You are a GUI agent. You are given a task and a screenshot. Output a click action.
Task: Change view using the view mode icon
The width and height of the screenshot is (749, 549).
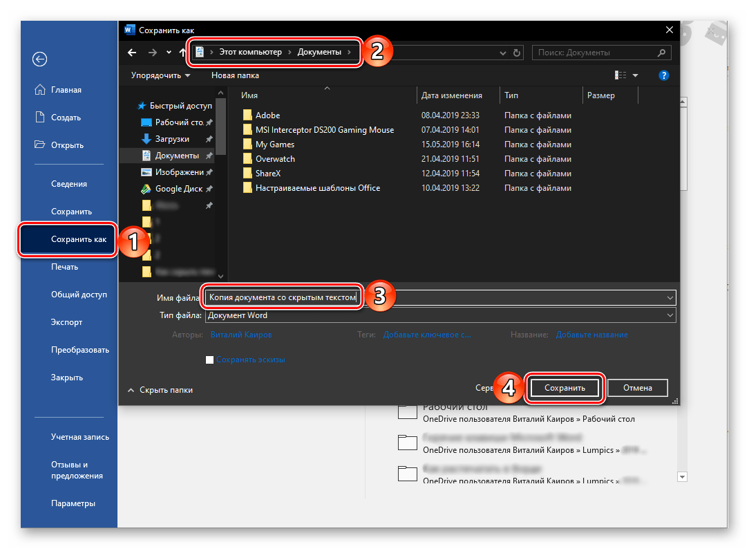pyautogui.click(x=620, y=75)
